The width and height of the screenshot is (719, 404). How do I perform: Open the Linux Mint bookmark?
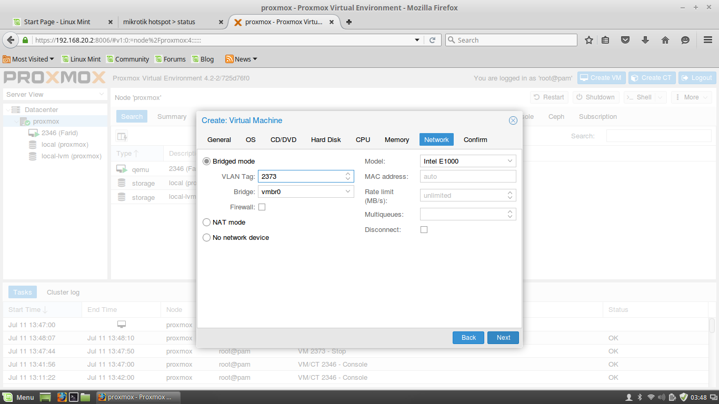[x=81, y=59]
